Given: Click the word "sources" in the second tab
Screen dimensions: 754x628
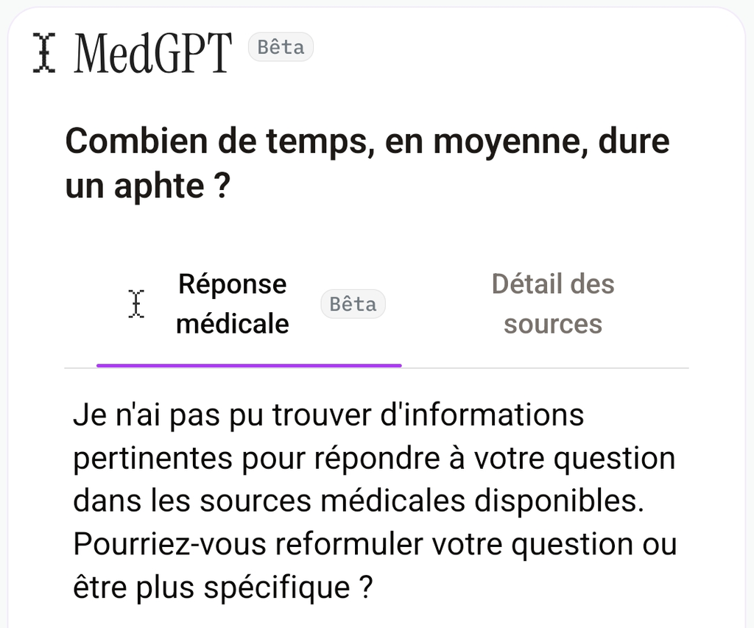Looking at the screenshot, I should [552, 324].
